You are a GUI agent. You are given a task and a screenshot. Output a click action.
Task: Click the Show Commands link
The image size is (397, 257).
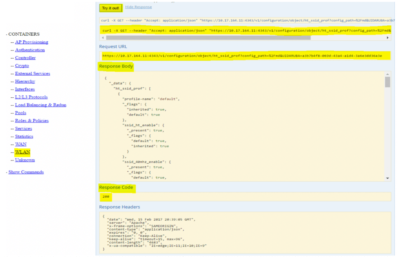pyautogui.click(x=26, y=172)
